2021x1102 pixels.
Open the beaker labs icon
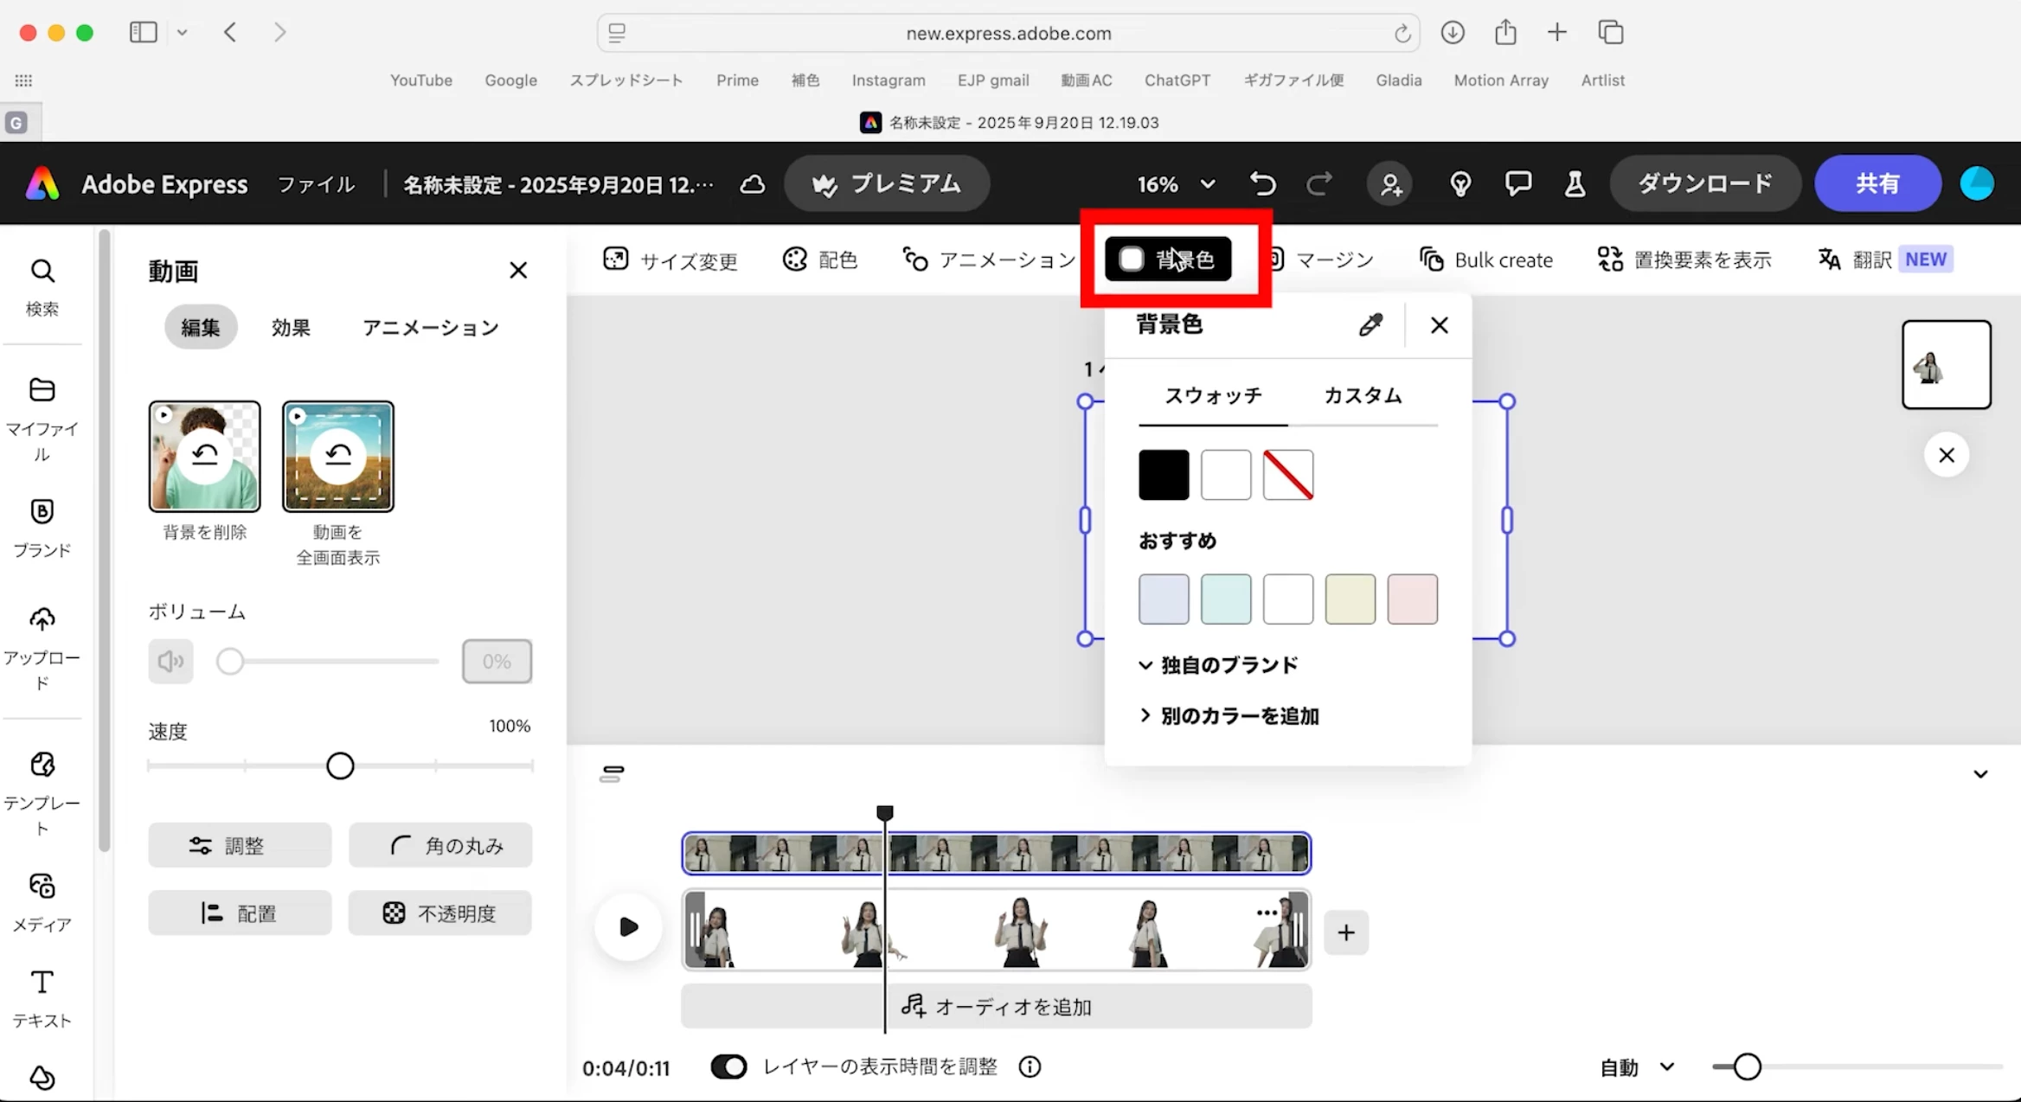[1575, 184]
